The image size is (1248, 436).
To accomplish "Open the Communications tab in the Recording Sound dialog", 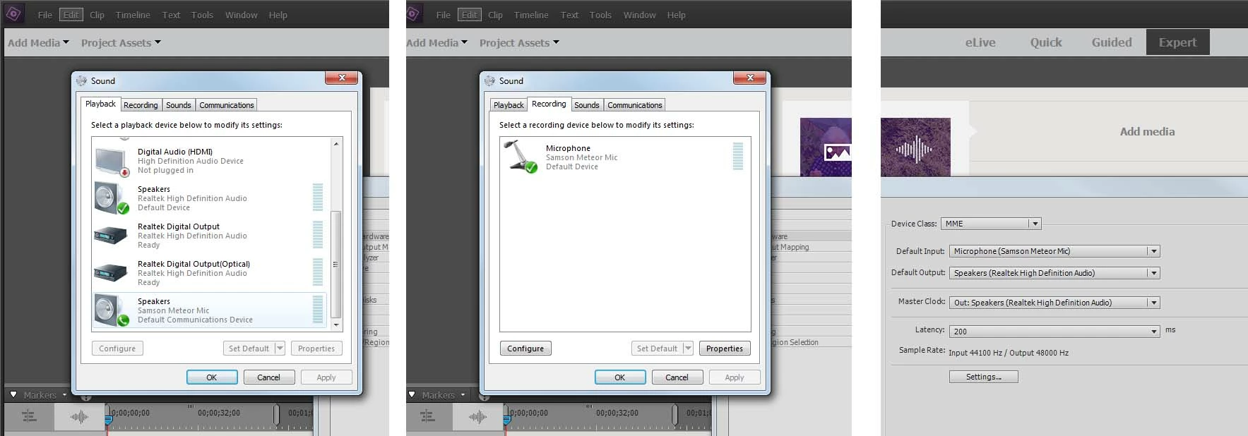I will (x=634, y=105).
